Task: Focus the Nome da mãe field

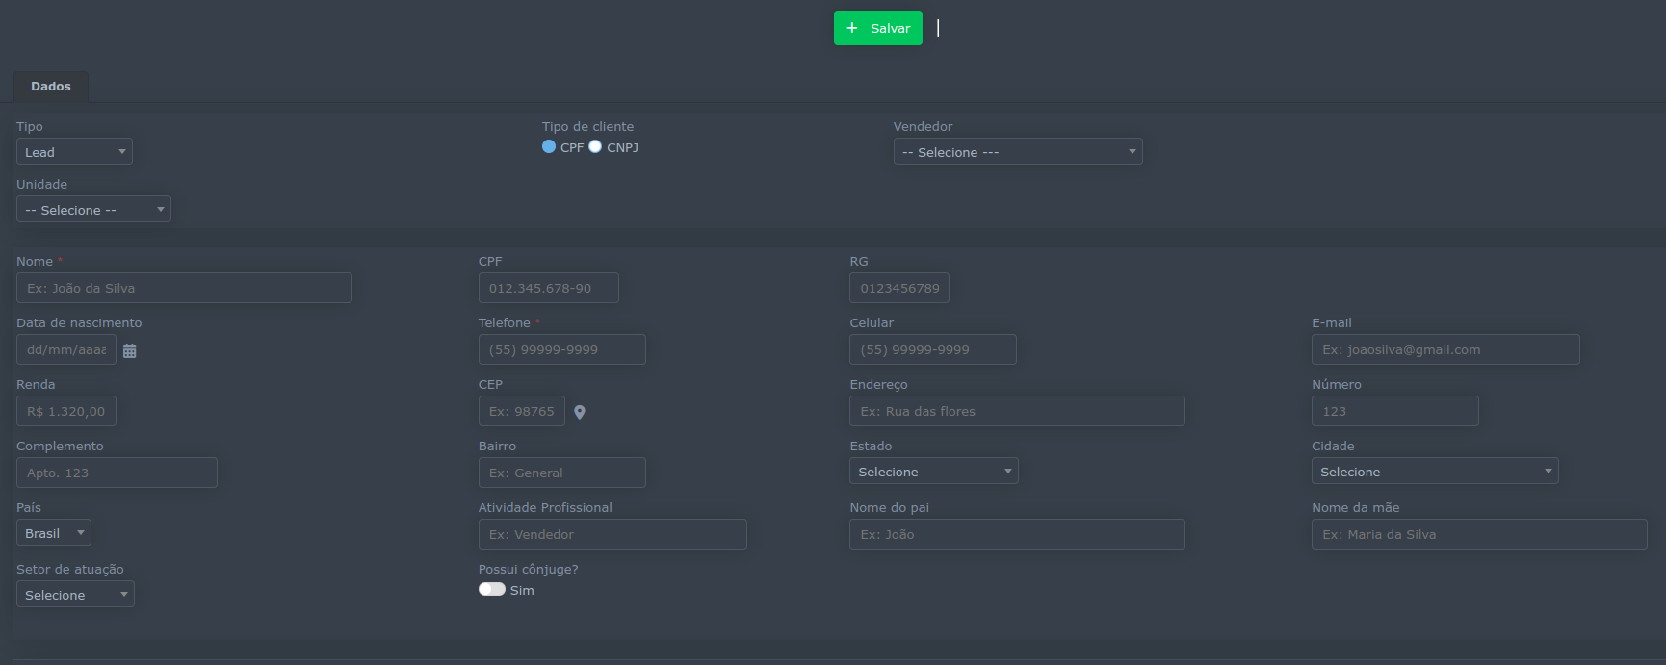Action: (1478, 534)
